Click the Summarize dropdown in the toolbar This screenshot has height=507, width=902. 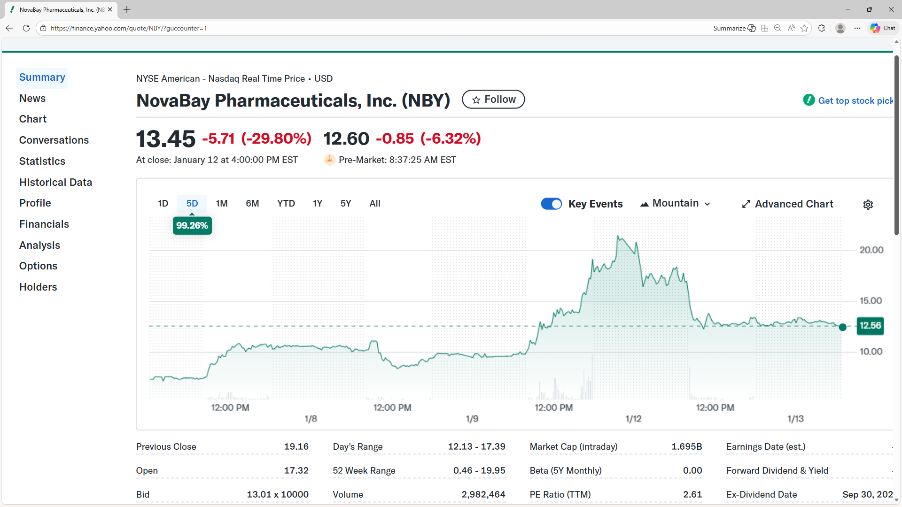coord(734,28)
